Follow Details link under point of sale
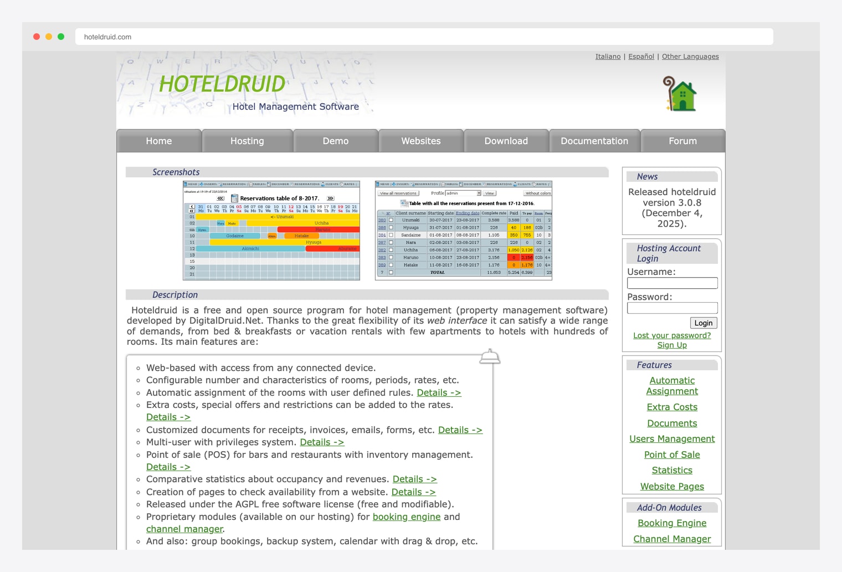 pos(168,467)
